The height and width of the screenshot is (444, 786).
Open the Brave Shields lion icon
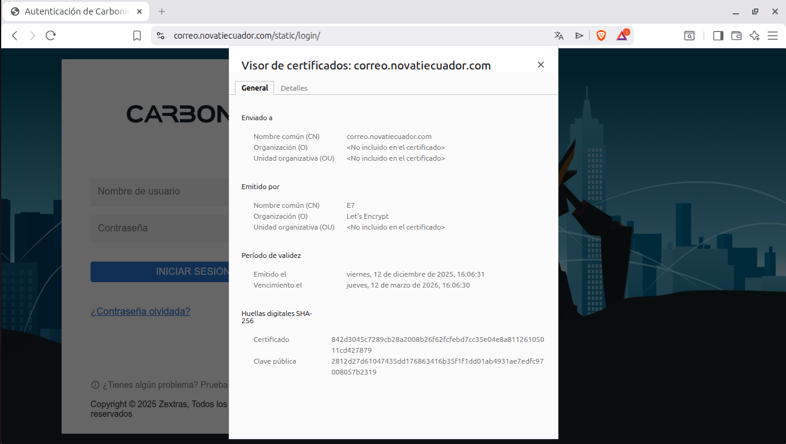601,36
